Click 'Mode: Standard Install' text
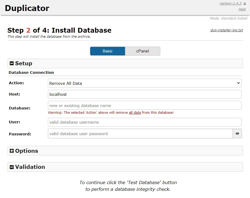This screenshot has height=198, width=250. (229, 18)
